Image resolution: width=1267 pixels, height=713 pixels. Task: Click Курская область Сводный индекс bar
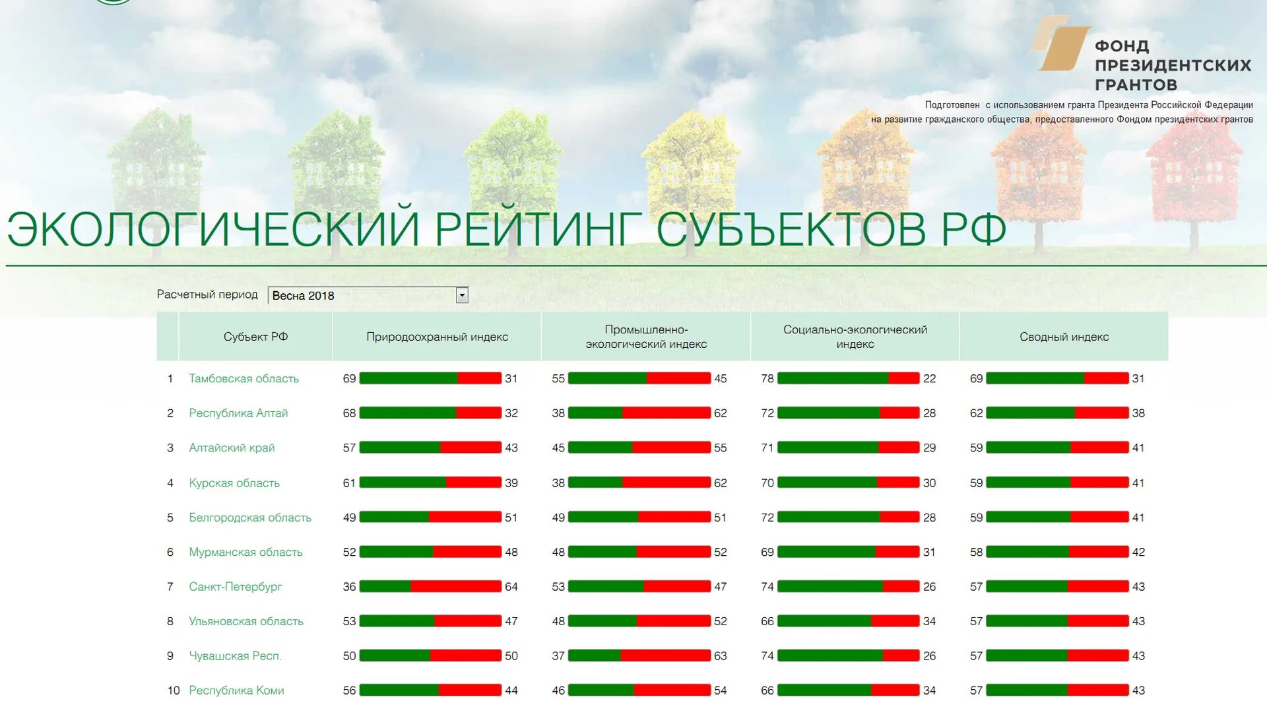(1057, 483)
